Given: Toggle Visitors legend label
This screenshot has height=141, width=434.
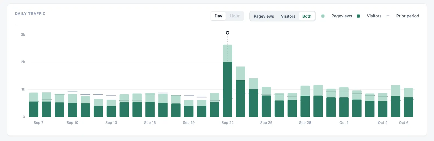Looking at the screenshot, I should [374, 16].
